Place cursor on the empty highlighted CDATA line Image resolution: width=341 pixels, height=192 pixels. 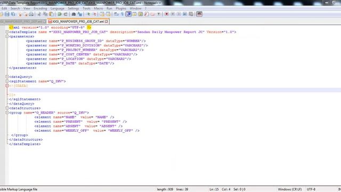(175, 90)
